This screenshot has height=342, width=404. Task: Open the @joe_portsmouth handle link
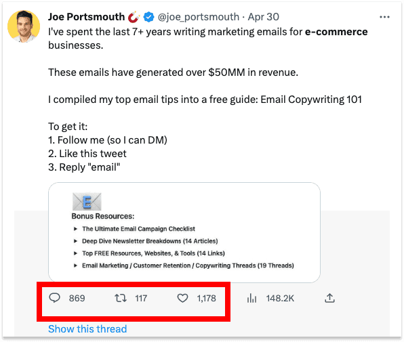click(199, 17)
